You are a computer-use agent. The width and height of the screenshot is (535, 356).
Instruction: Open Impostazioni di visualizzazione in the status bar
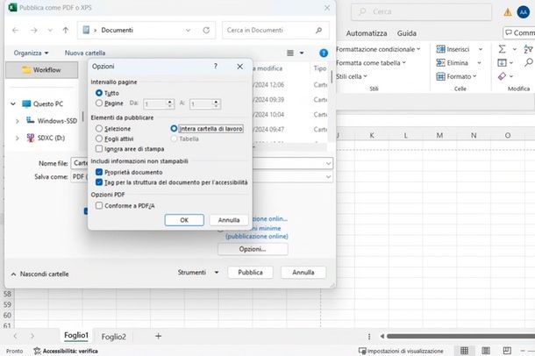(x=401, y=351)
